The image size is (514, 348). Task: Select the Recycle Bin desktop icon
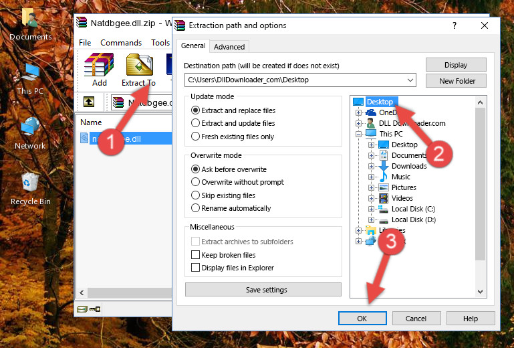[31, 189]
